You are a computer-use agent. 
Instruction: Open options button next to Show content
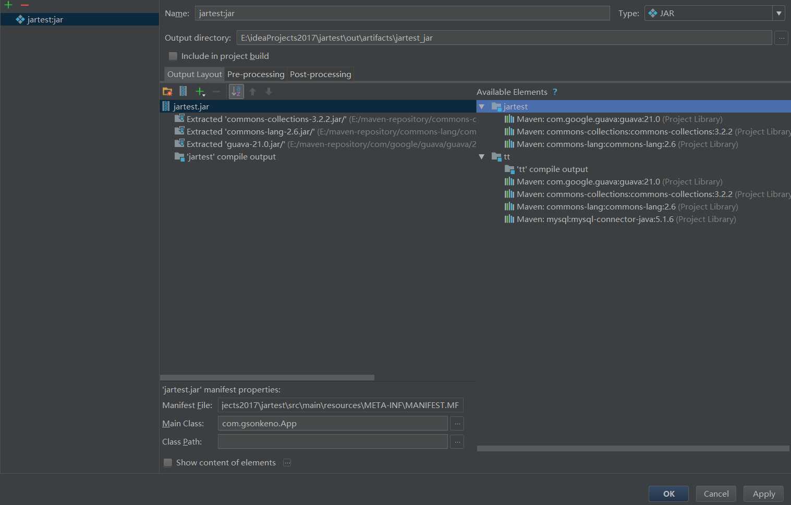point(287,462)
